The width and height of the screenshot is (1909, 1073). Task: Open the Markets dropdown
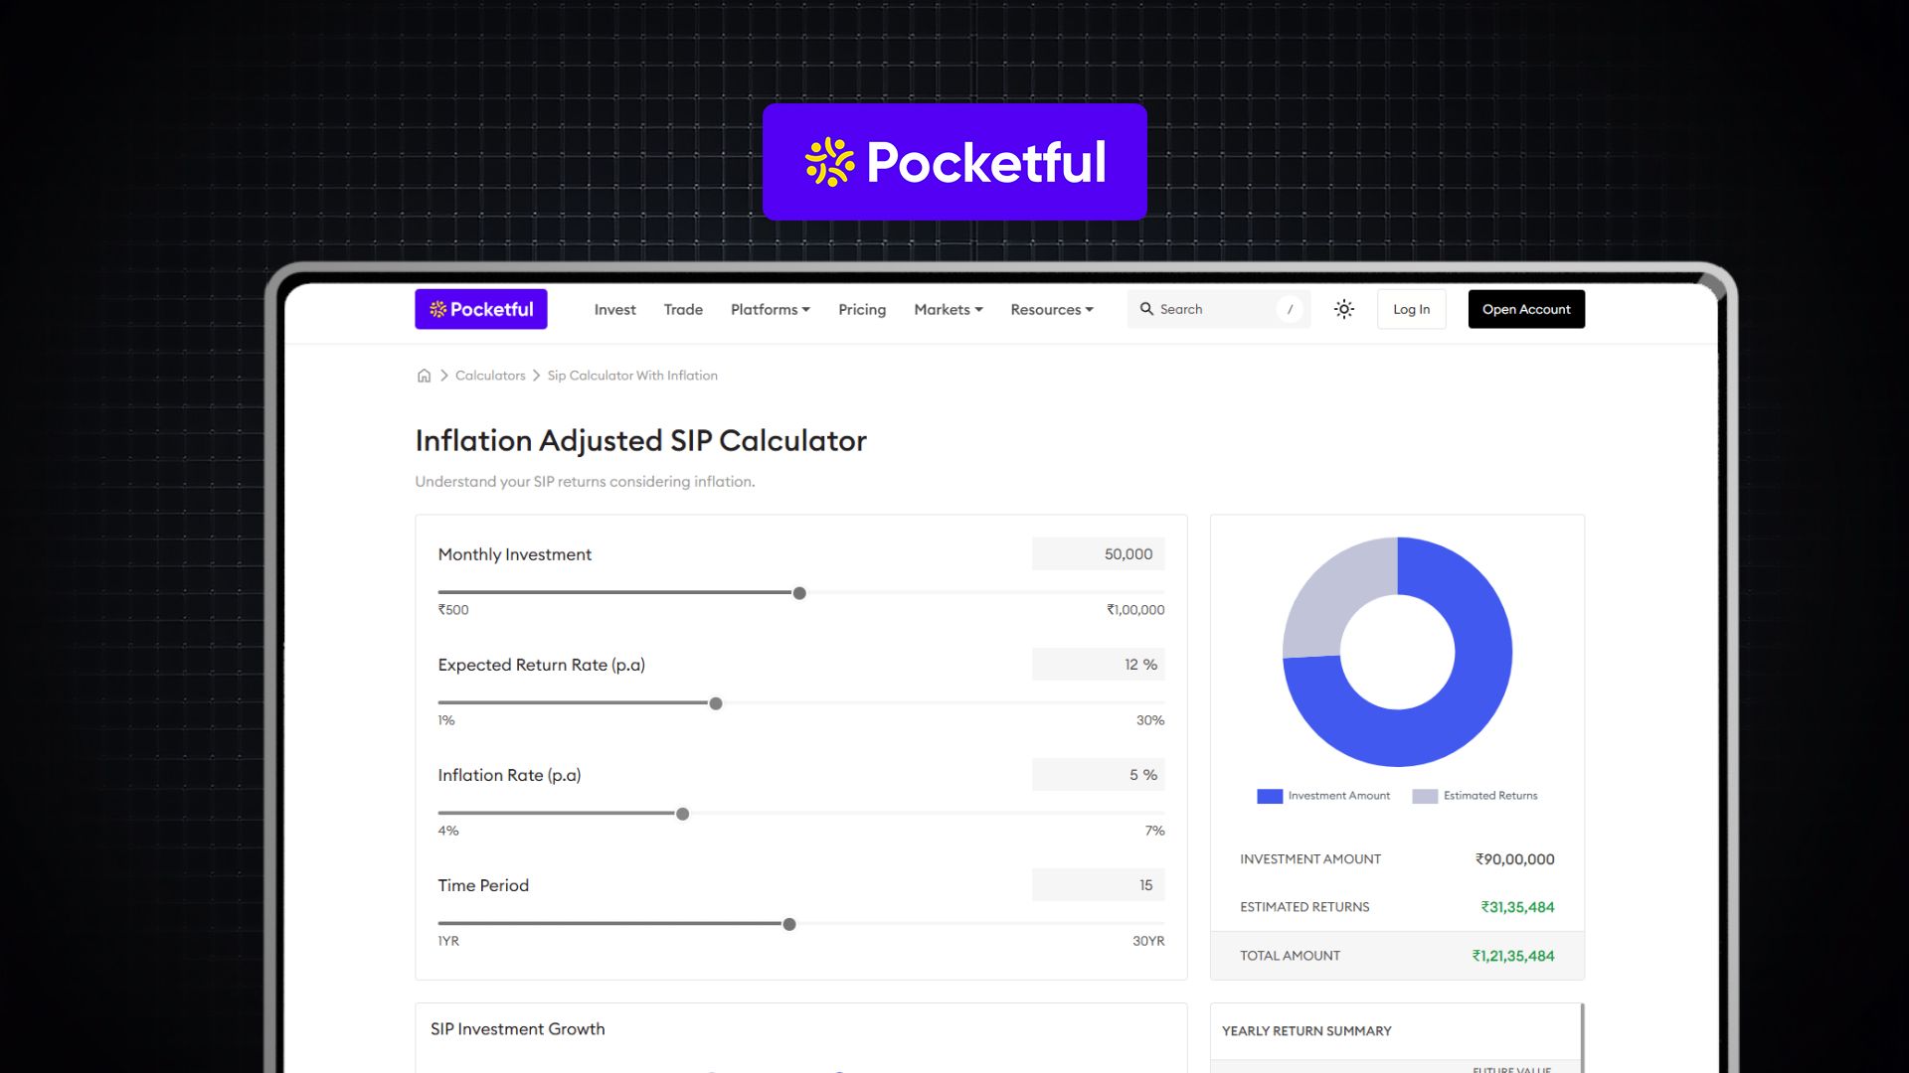click(x=947, y=309)
